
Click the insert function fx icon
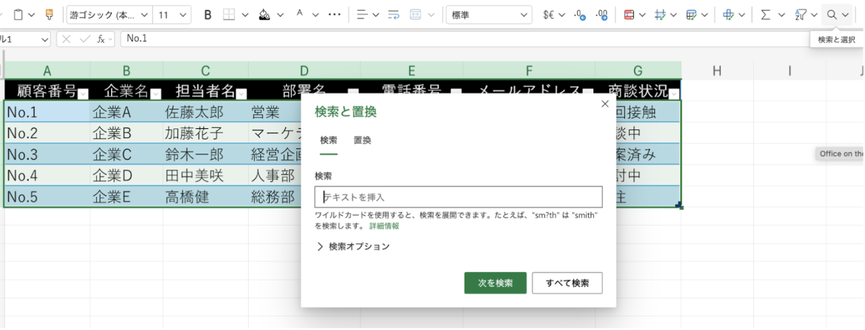point(102,39)
